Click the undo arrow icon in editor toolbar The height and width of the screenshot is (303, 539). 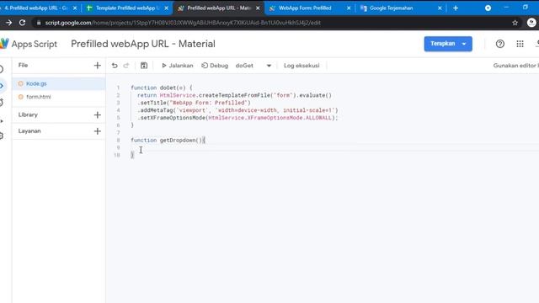(115, 66)
